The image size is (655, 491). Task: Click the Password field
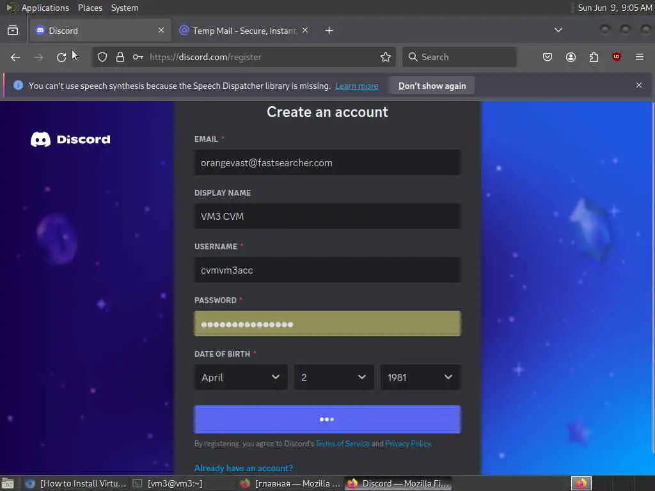[327, 323]
